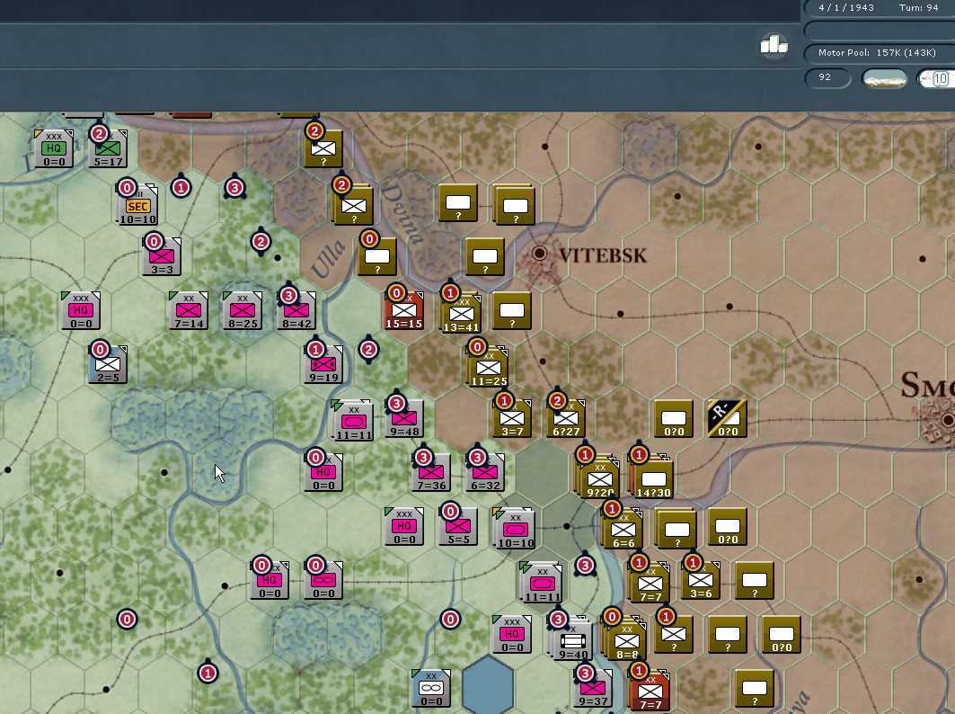Screen dimensions: 955x714
Task: Select the Soviet 8=8 stack
Action: tap(624, 639)
